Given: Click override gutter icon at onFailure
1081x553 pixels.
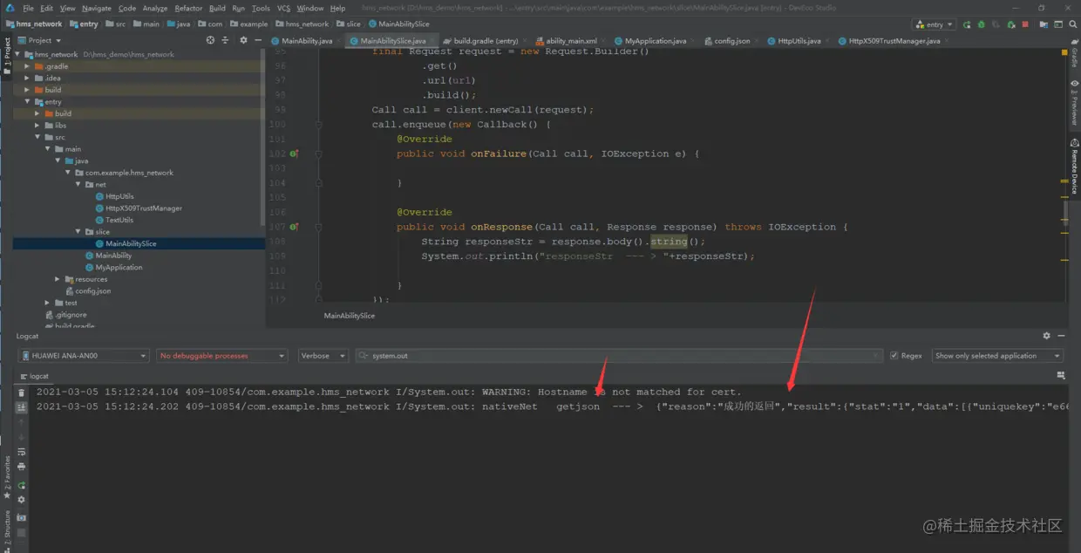Looking at the screenshot, I should 295,154.
